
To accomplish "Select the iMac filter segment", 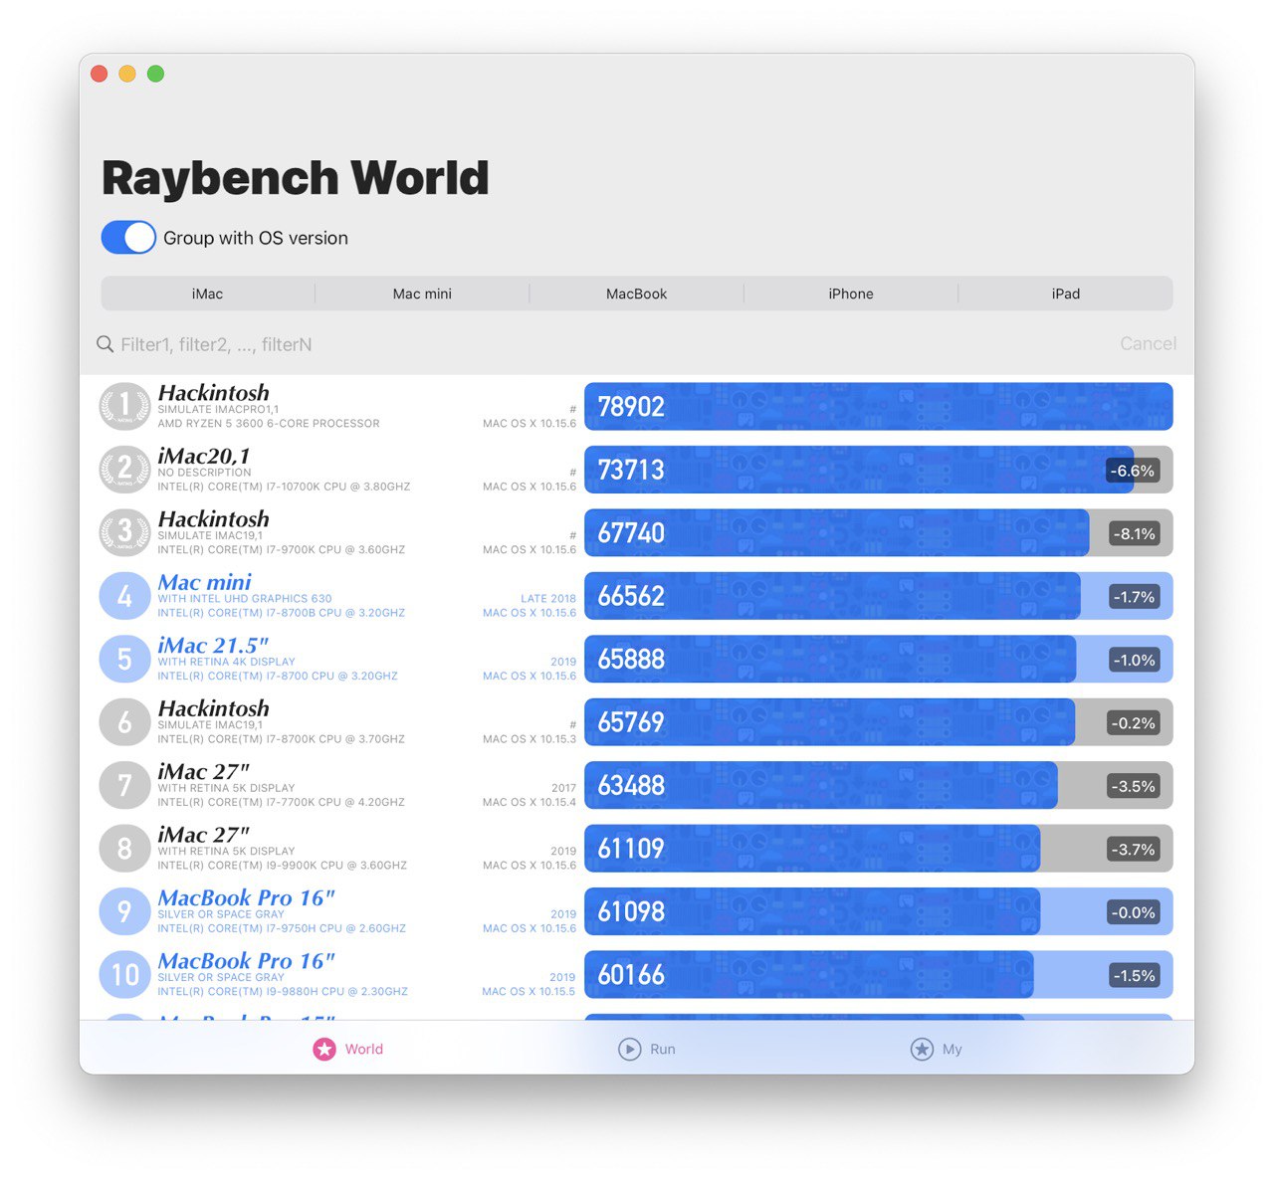I will [x=208, y=294].
